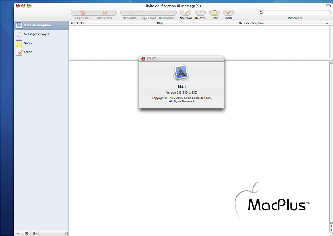The height and width of the screenshot is (236, 333).
Task: Sort by the Date de réception column
Action: click(x=283, y=23)
